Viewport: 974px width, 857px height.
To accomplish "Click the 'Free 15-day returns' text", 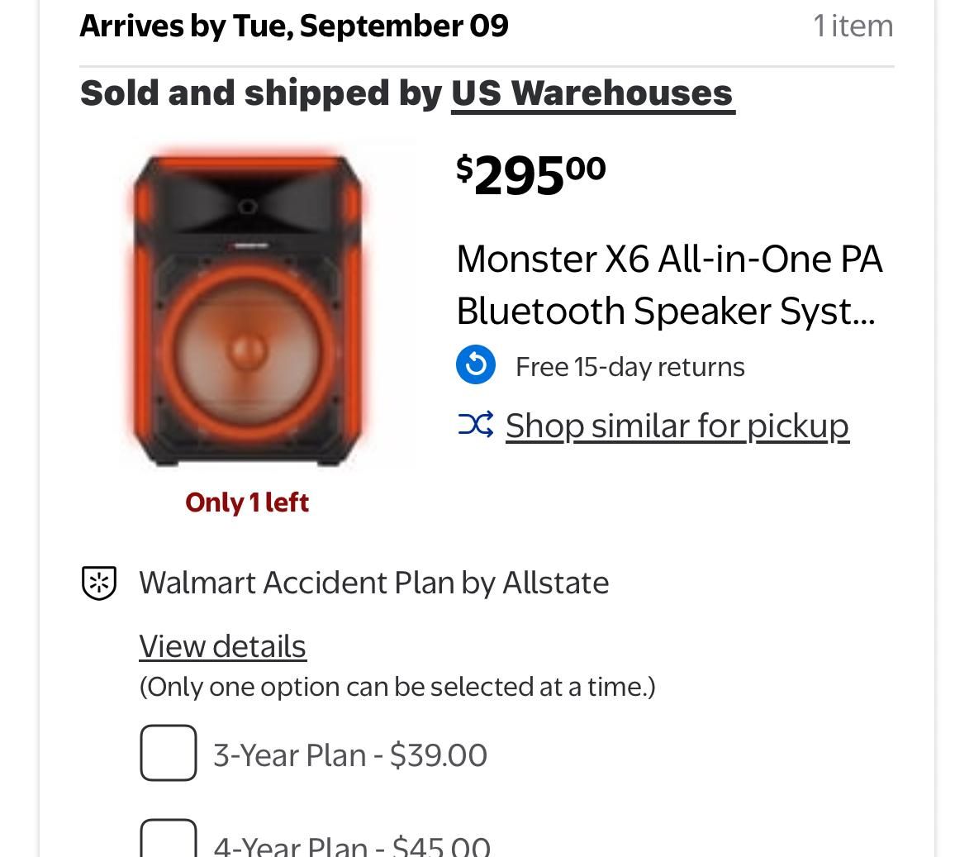I will point(630,367).
